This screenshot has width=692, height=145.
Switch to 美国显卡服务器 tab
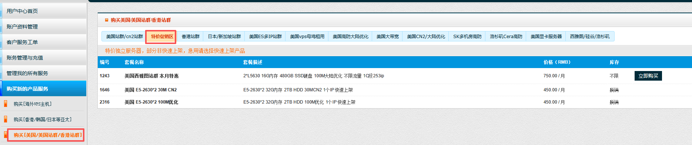click(x=546, y=36)
